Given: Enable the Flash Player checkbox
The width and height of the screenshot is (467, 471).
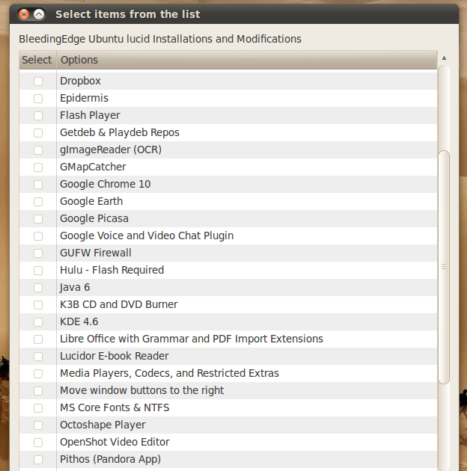Looking at the screenshot, I should (x=38, y=116).
